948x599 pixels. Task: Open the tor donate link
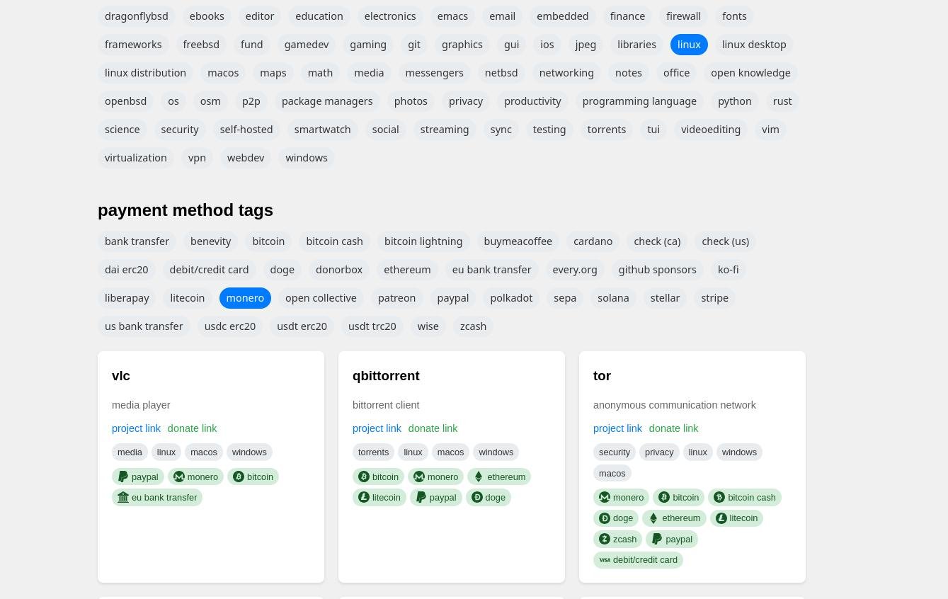coord(673,428)
